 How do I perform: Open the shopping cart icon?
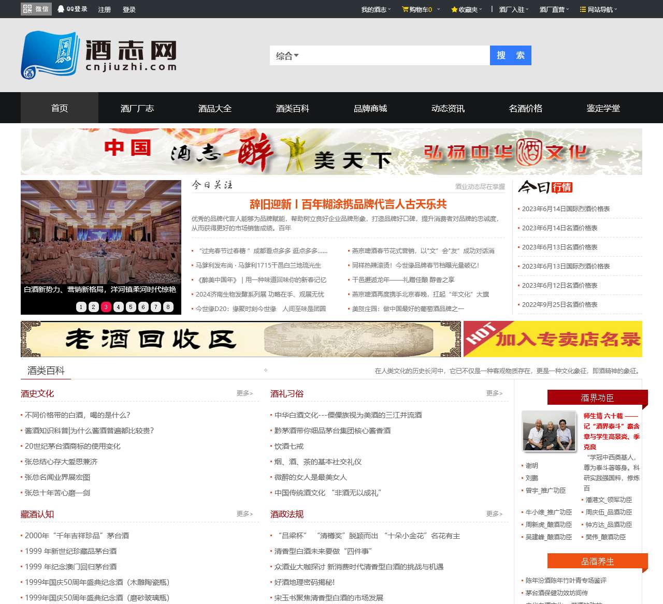(x=405, y=9)
